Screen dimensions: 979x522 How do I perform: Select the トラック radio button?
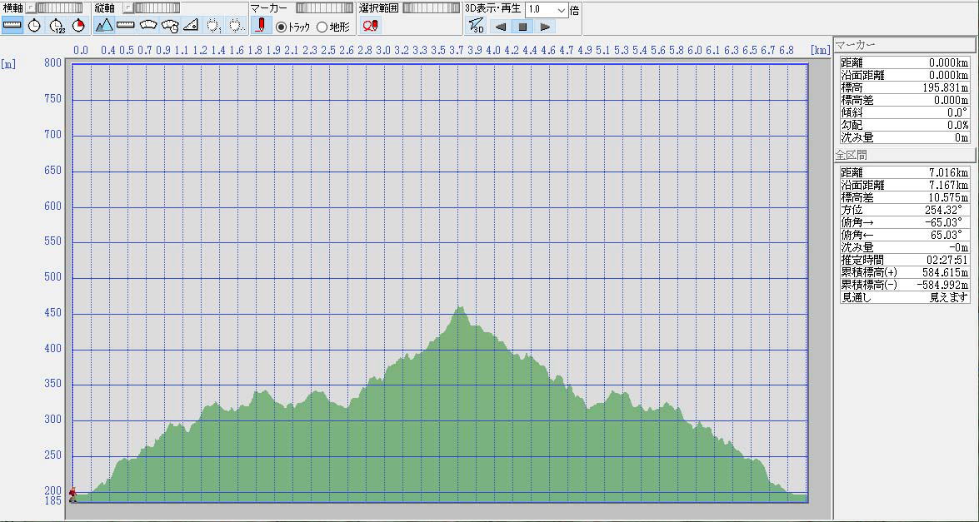[x=281, y=27]
